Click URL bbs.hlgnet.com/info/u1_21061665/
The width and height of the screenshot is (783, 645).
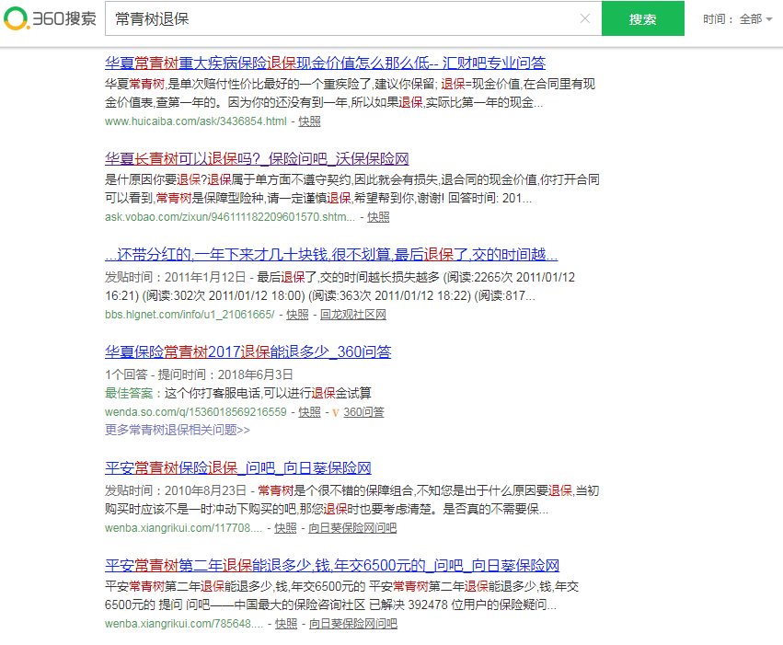coord(190,315)
